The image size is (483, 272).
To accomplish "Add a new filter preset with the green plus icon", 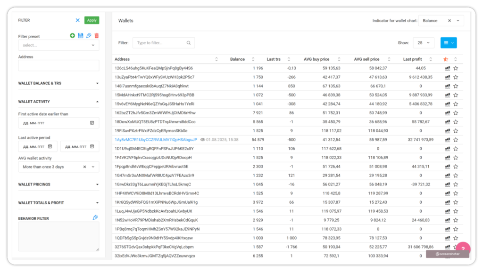I will (x=72, y=36).
